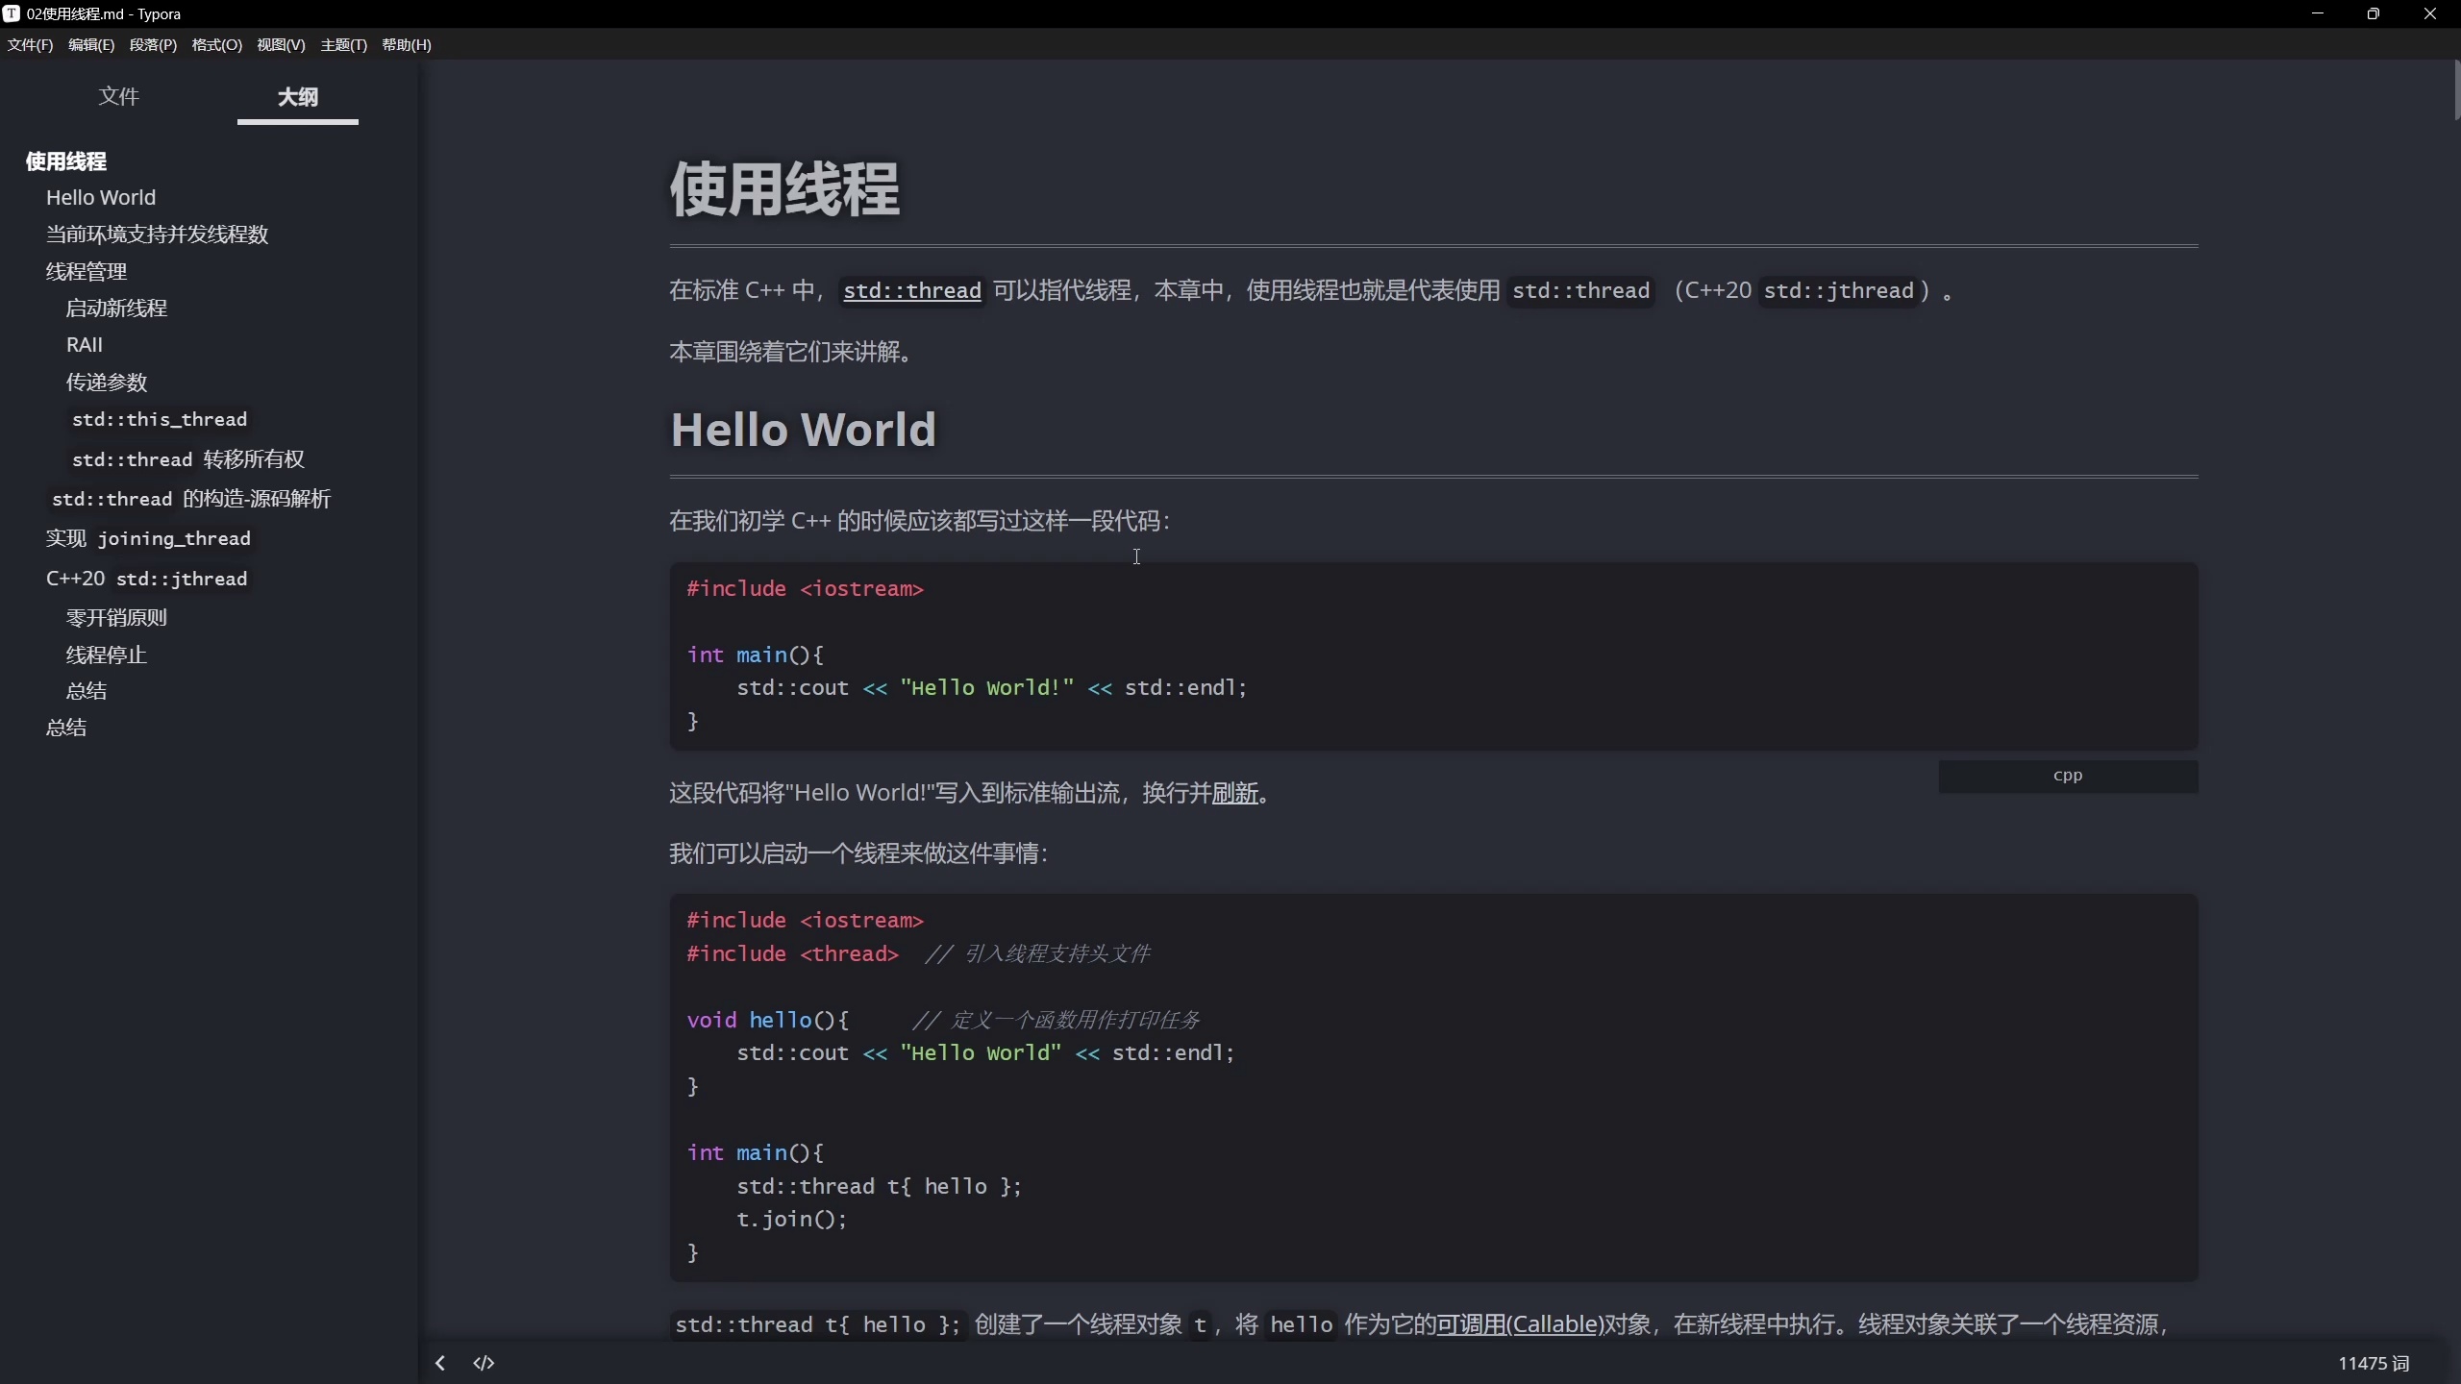Restore down the Typora window
The width and height of the screenshot is (2461, 1384).
tap(2373, 13)
